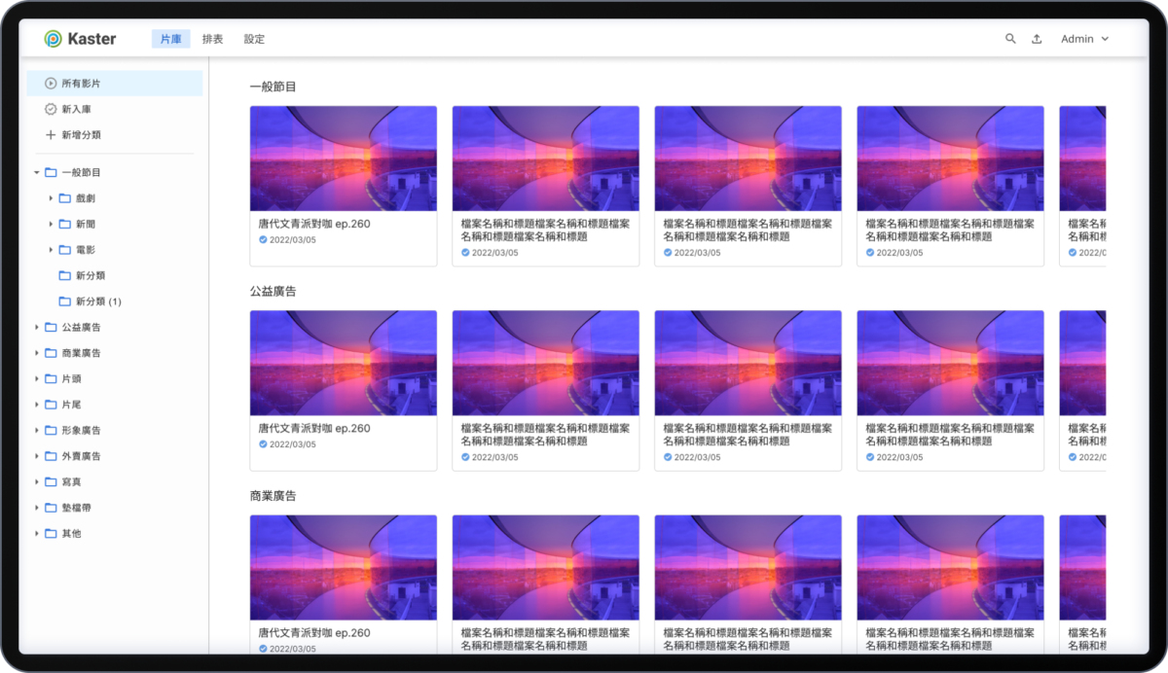1168x673 pixels.
Task: Click the 寫真 folder icon
Action: [51, 481]
